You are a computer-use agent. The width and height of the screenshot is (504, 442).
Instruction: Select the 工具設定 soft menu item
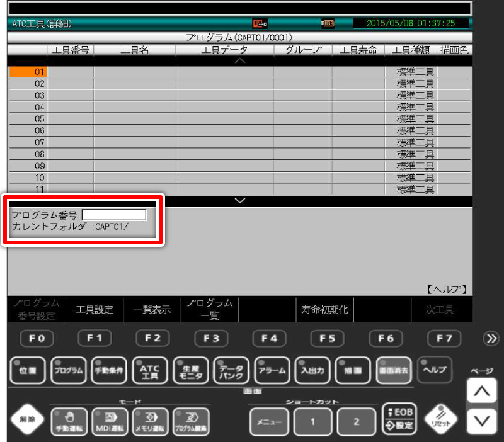[94, 309]
